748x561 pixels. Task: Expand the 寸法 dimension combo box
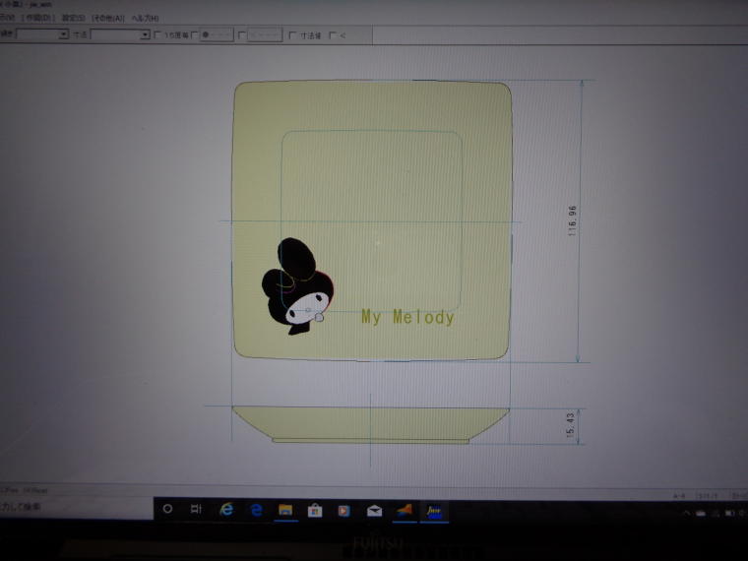point(145,35)
